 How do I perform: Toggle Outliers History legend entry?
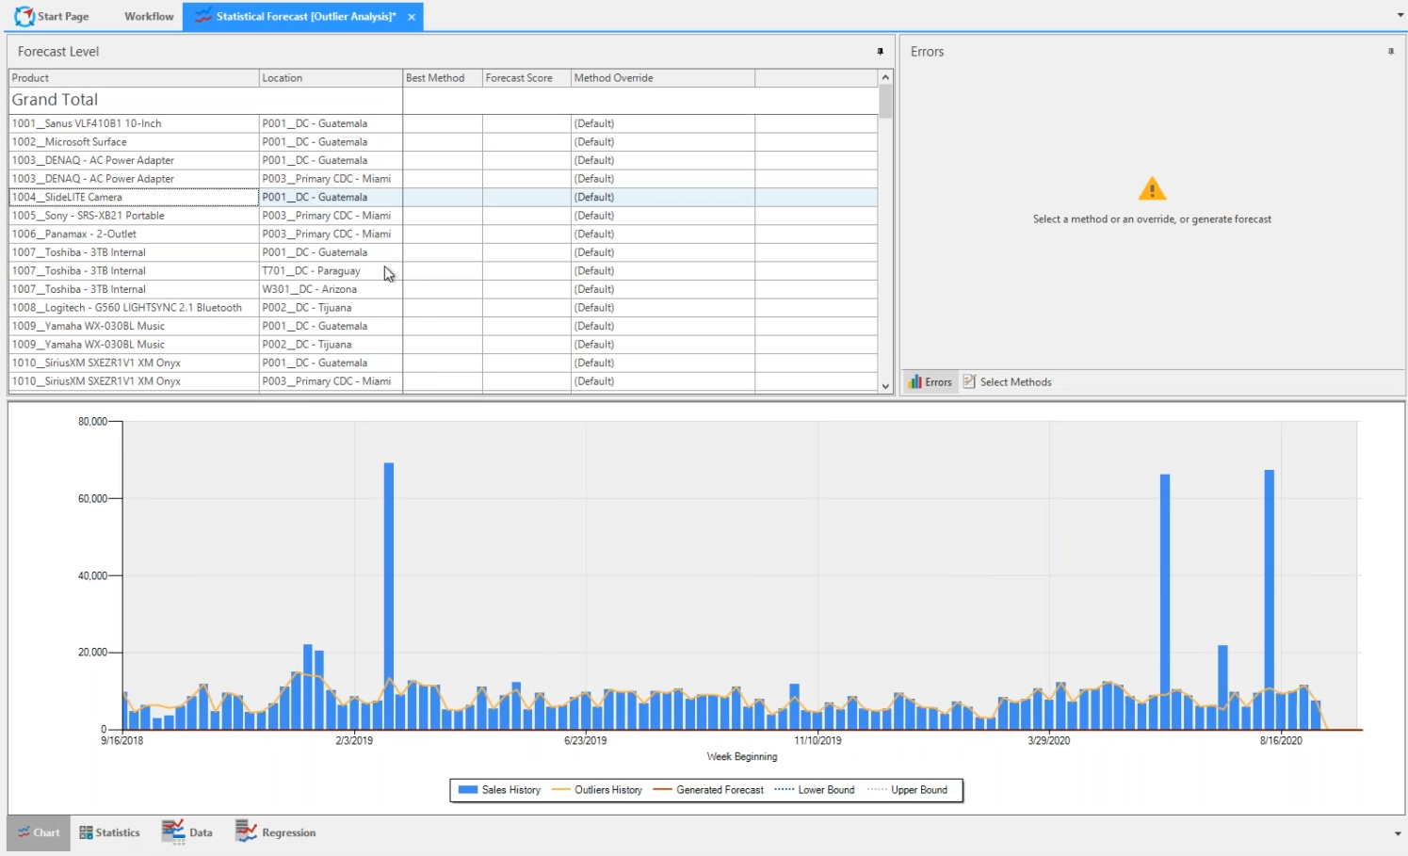pos(597,790)
